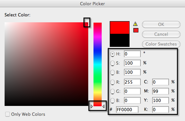Screen dimensions: 185x121
Task: Select the H hue radio button
Action: [113, 54]
